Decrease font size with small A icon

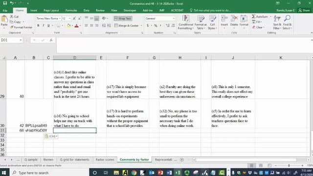(79, 19)
